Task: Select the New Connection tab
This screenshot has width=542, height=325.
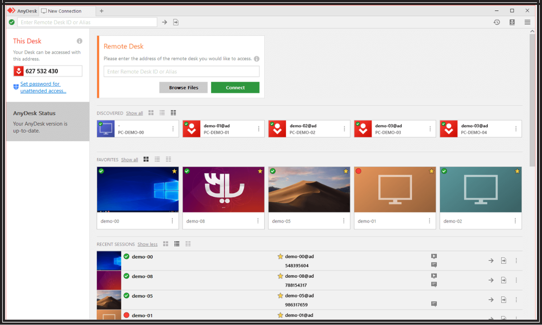Action: [x=67, y=11]
